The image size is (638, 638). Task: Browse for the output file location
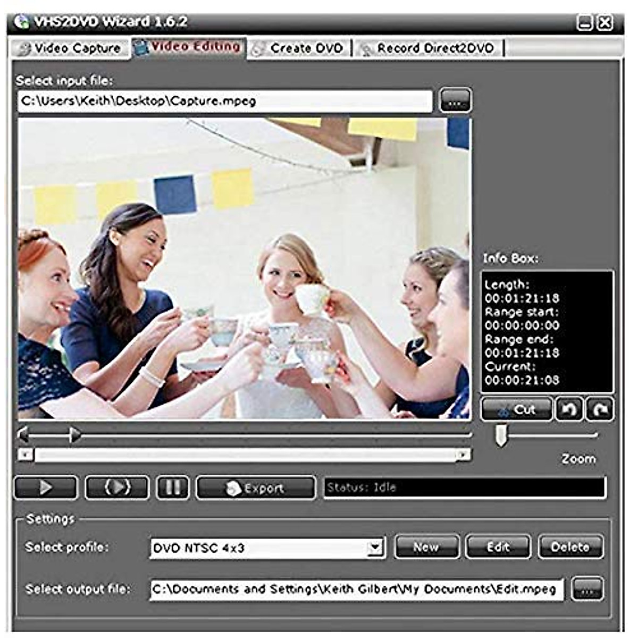point(587,588)
